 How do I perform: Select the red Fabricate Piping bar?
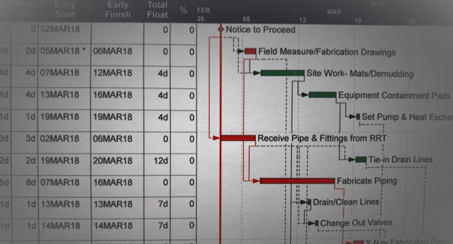point(297,181)
